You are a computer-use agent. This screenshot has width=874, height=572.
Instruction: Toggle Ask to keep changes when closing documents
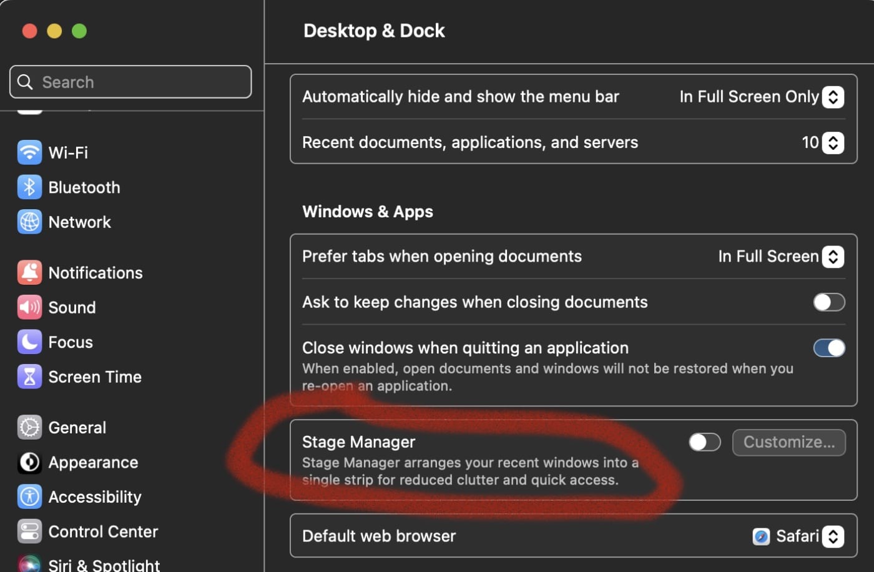click(828, 302)
